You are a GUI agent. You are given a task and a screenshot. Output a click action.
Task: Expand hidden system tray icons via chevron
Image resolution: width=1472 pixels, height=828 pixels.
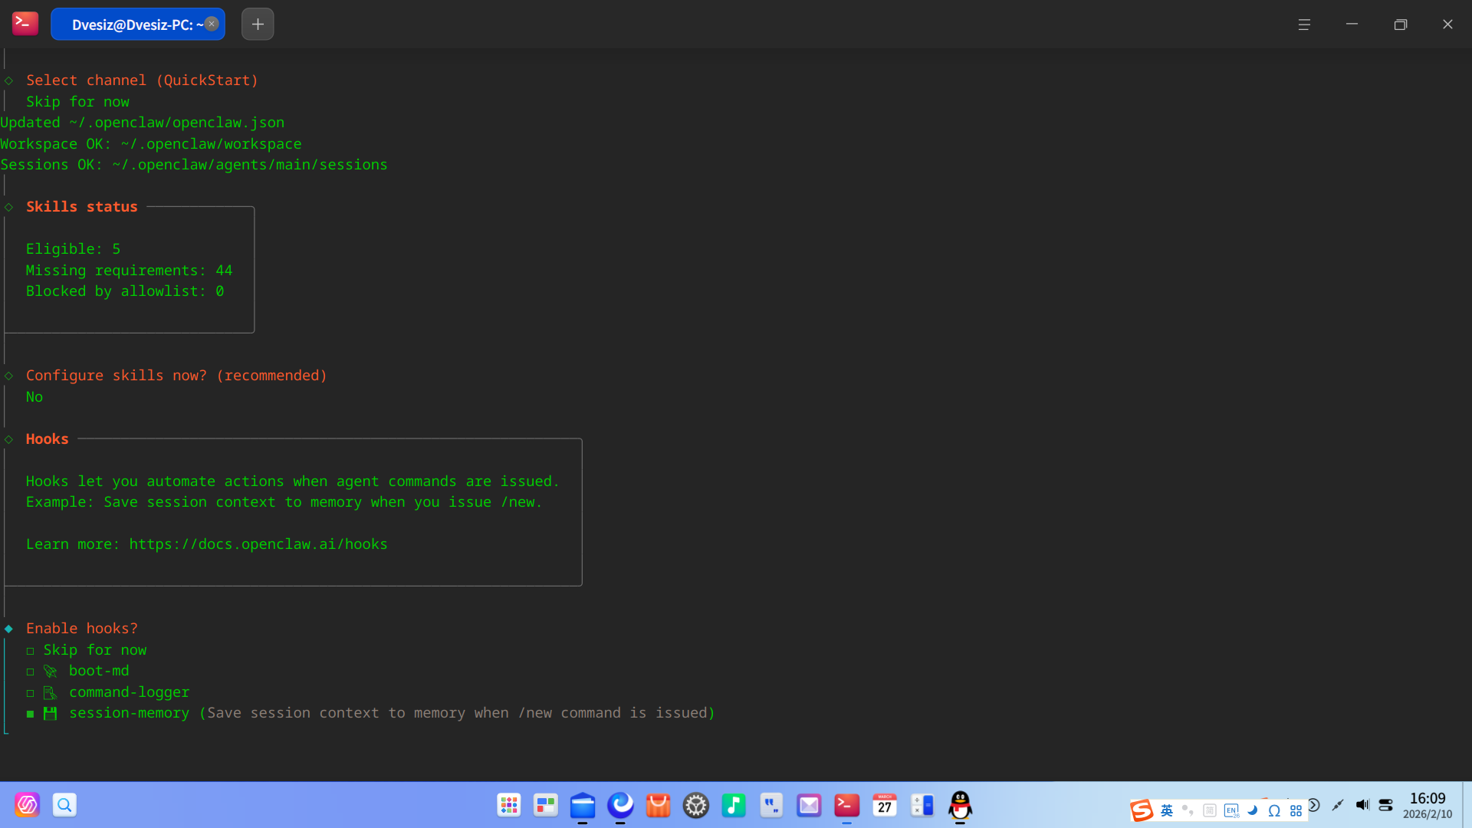click(x=1314, y=805)
